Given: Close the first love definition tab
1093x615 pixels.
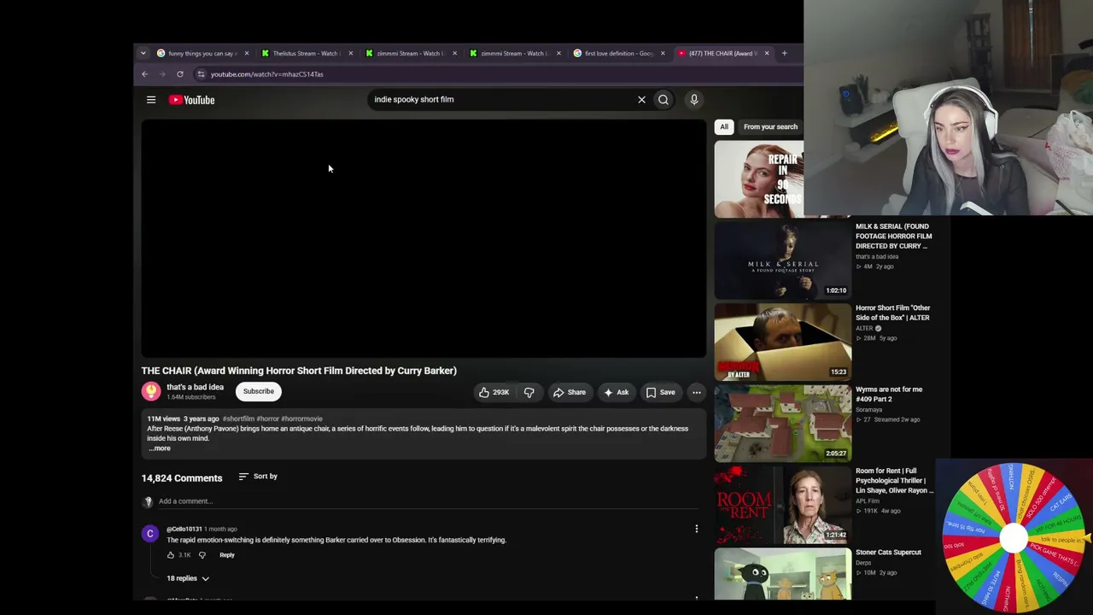Looking at the screenshot, I should [663, 53].
